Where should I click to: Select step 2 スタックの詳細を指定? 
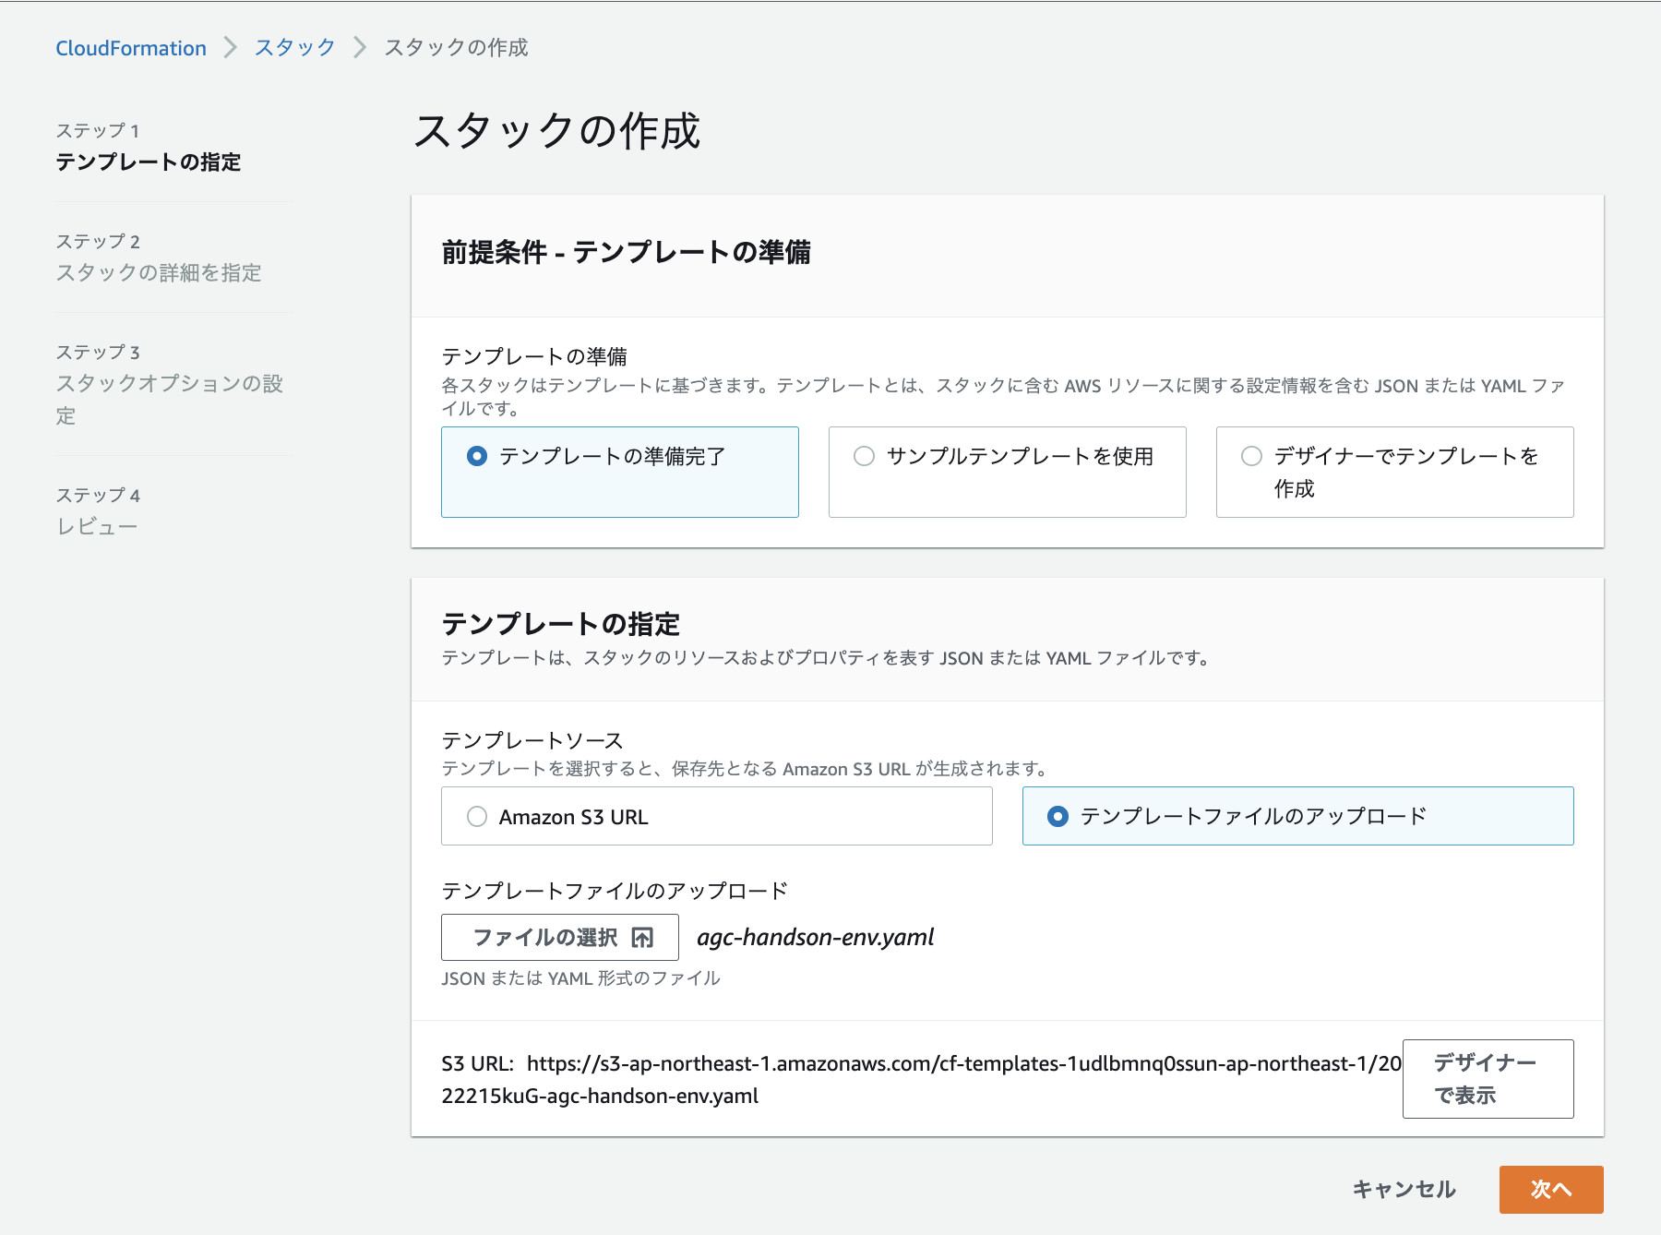159,273
